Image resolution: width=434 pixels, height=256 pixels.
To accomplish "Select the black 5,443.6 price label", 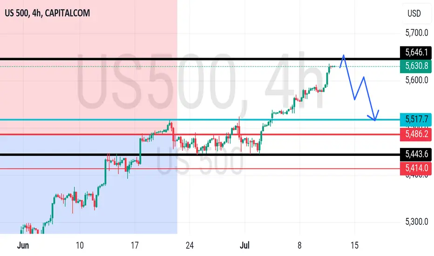I will [416, 155].
